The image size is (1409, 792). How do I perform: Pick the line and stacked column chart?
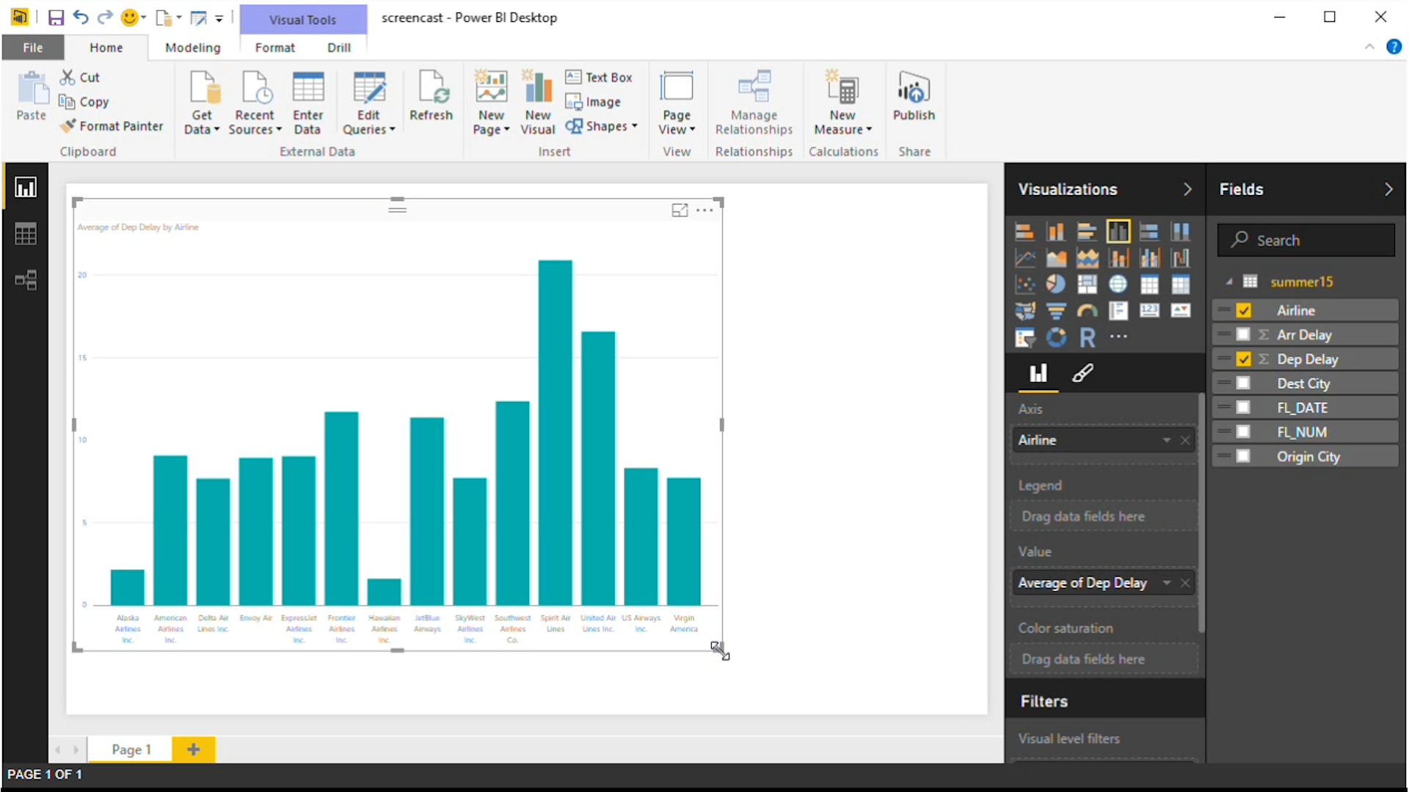coord(1118,258)
